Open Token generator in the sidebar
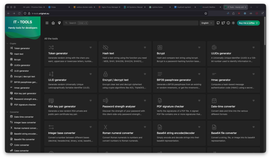 22,48
